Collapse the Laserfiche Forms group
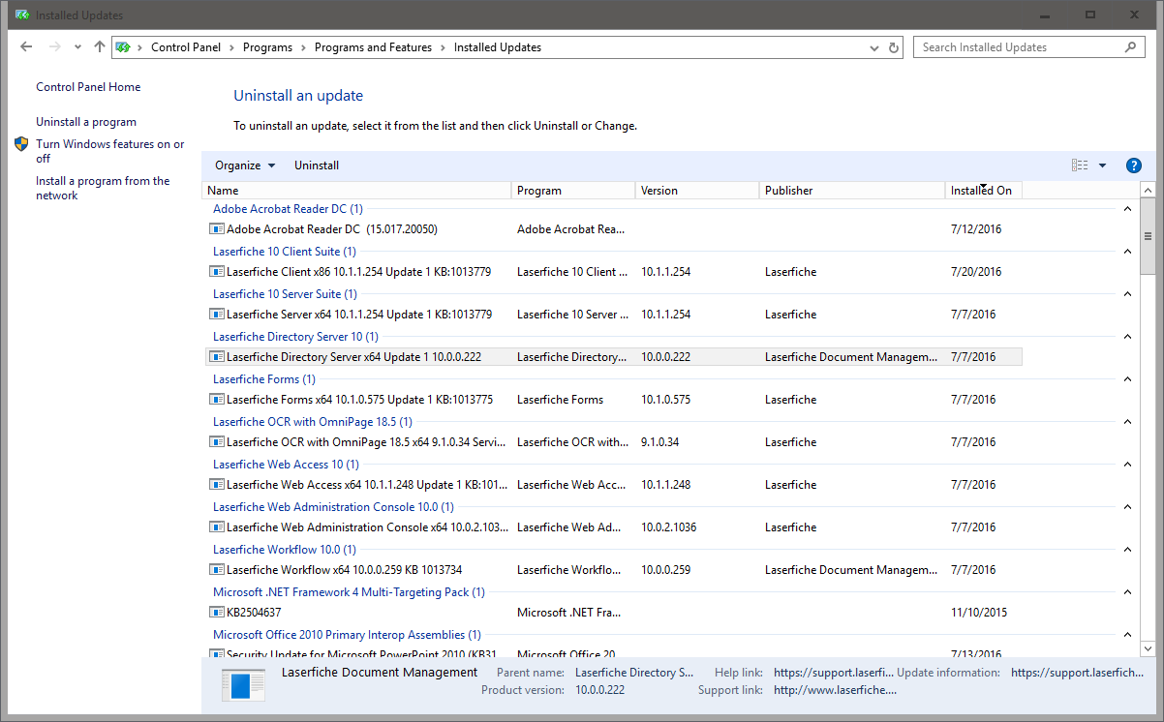Screen dimensions: 1164x722 coord(1126,379)
